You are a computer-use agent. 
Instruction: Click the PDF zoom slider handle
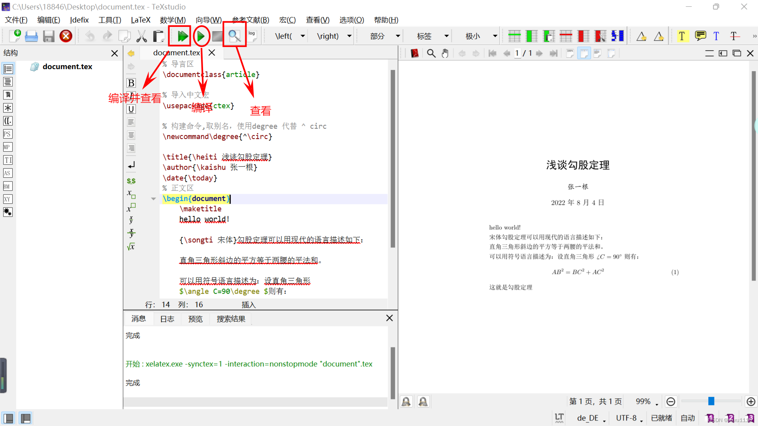711,402
